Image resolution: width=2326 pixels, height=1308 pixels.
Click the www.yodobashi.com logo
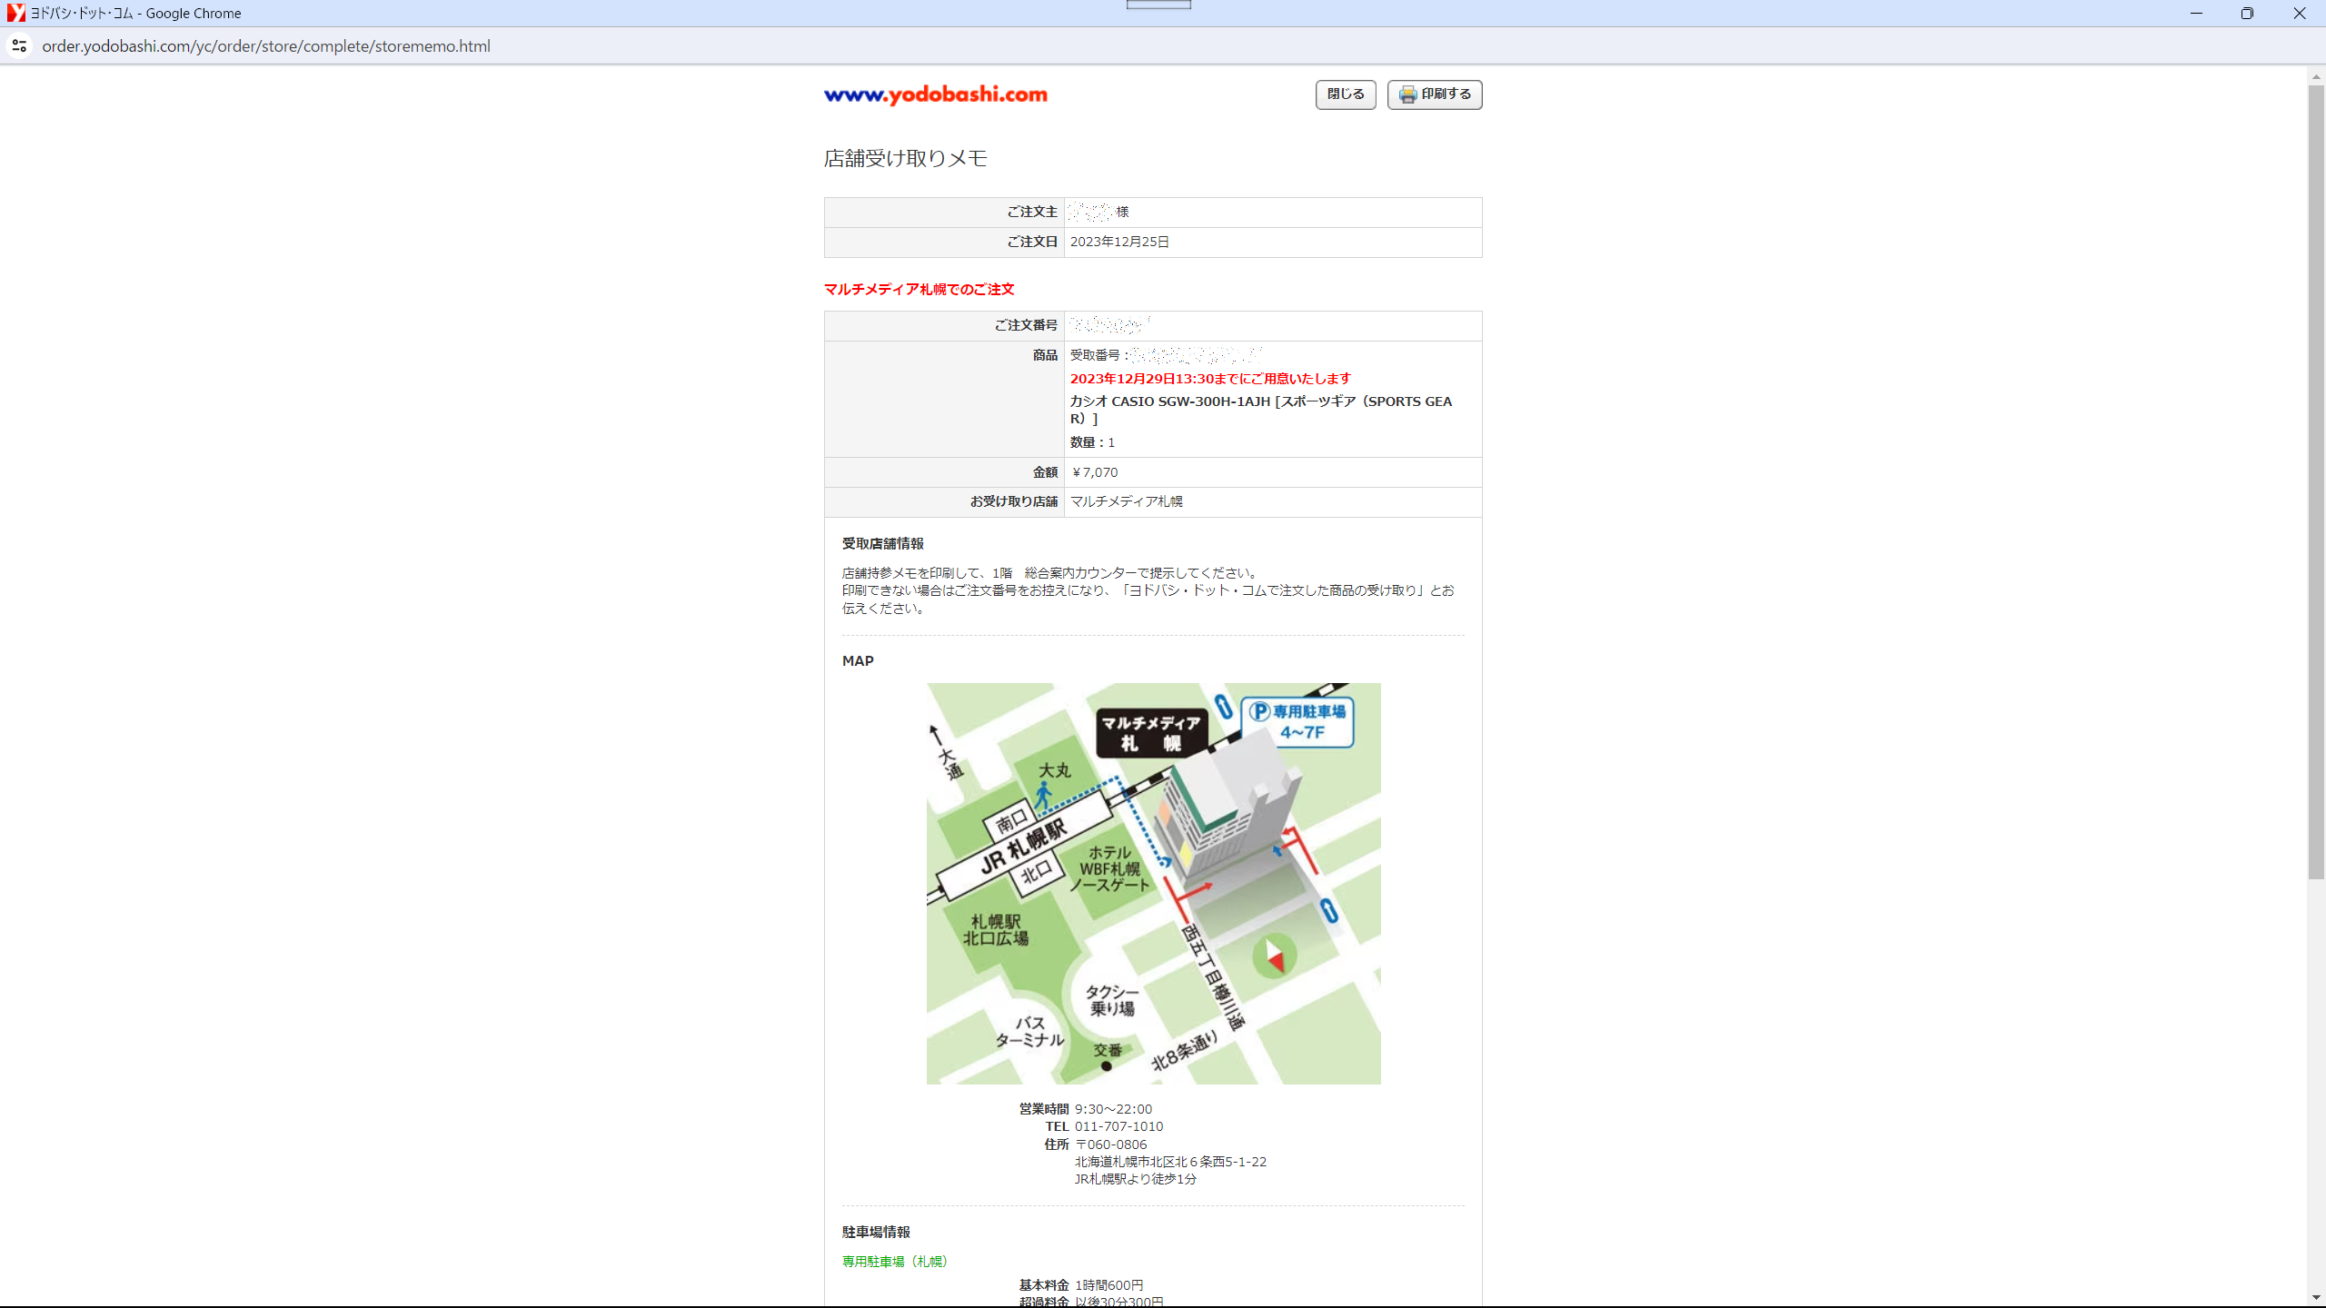tap(936, 94)
